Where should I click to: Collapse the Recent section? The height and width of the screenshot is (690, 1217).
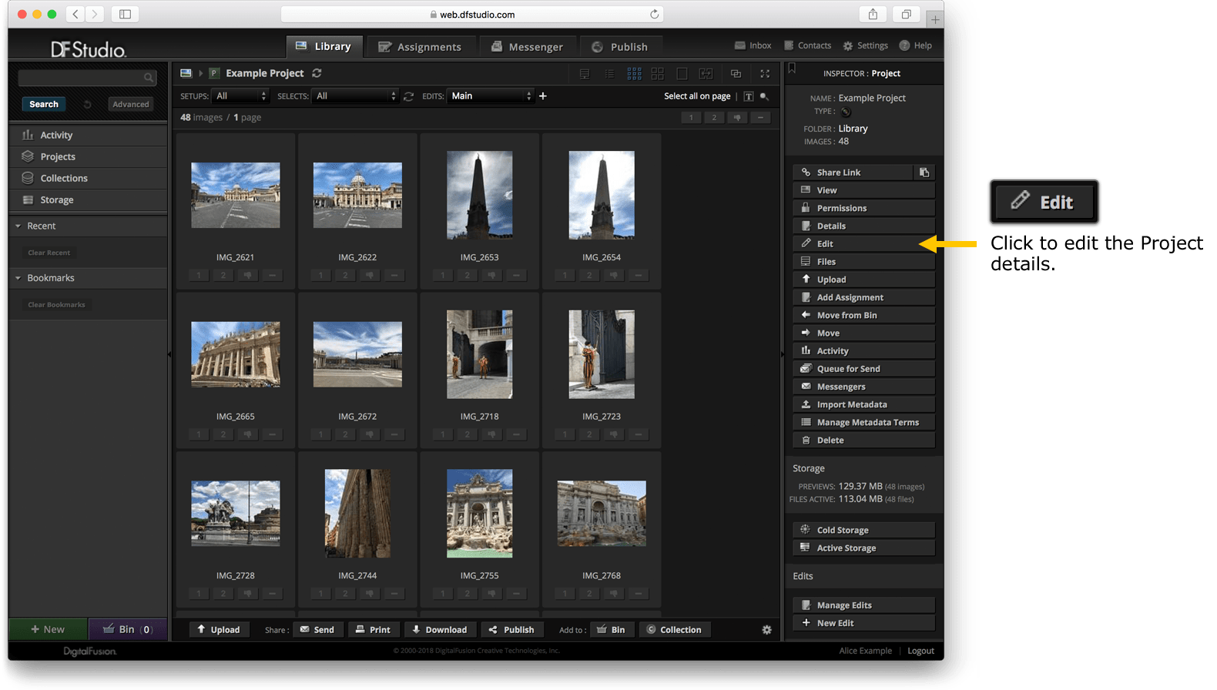(x=18, y=226)
